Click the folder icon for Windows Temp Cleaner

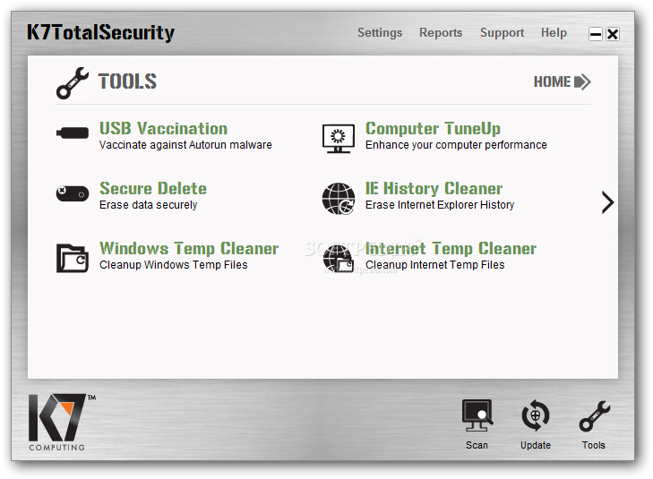tap(73, 258)
